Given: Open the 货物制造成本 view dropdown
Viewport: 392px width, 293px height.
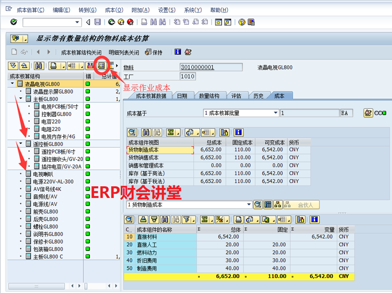Looking at the screenshot, I should 248,205.
